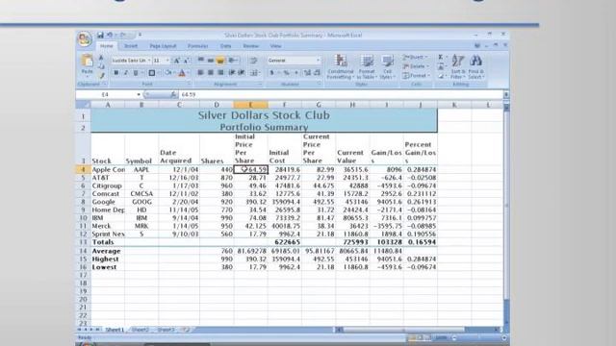Toggle Align Text Left
Image resolution: width=616 pixels, height=346 pixels.
tap(201, 73)
